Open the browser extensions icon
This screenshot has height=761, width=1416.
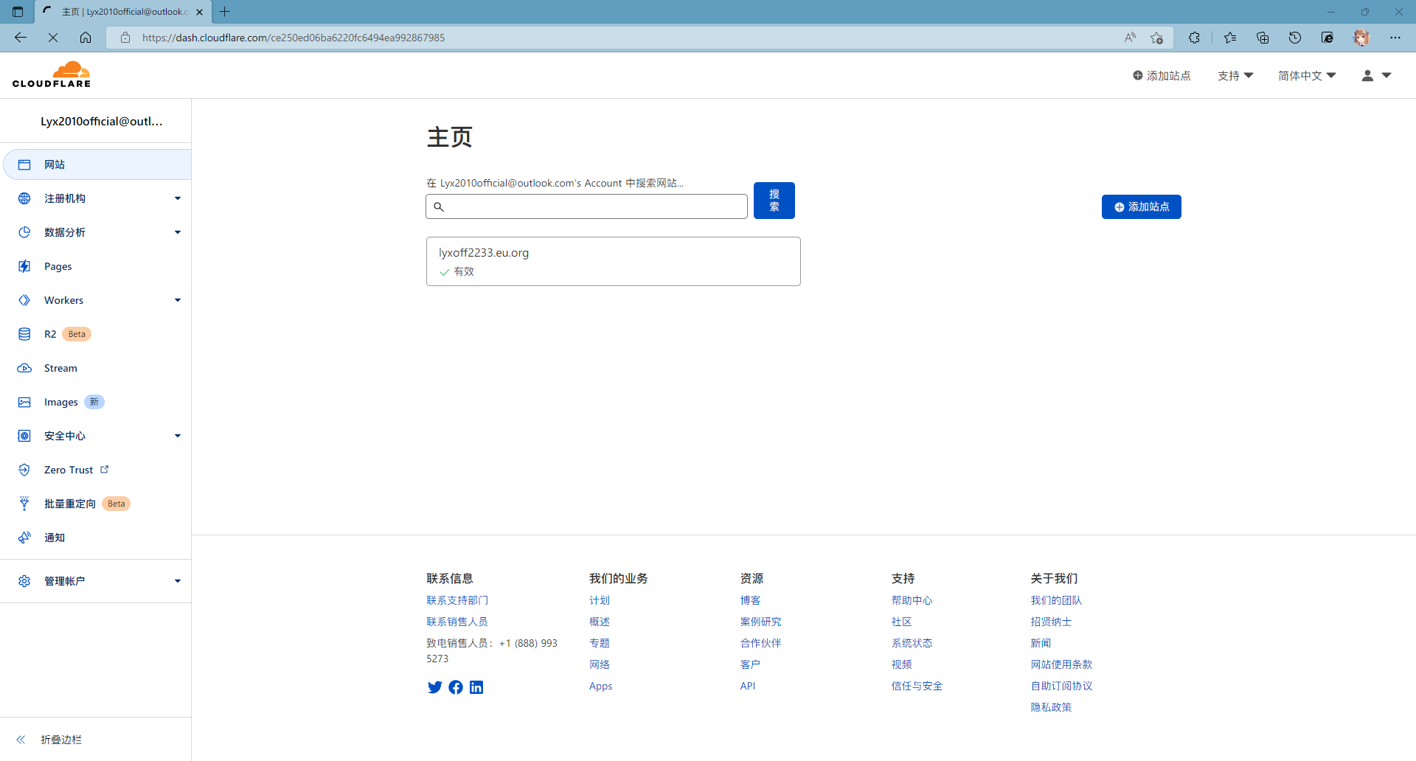point(1194,38)
